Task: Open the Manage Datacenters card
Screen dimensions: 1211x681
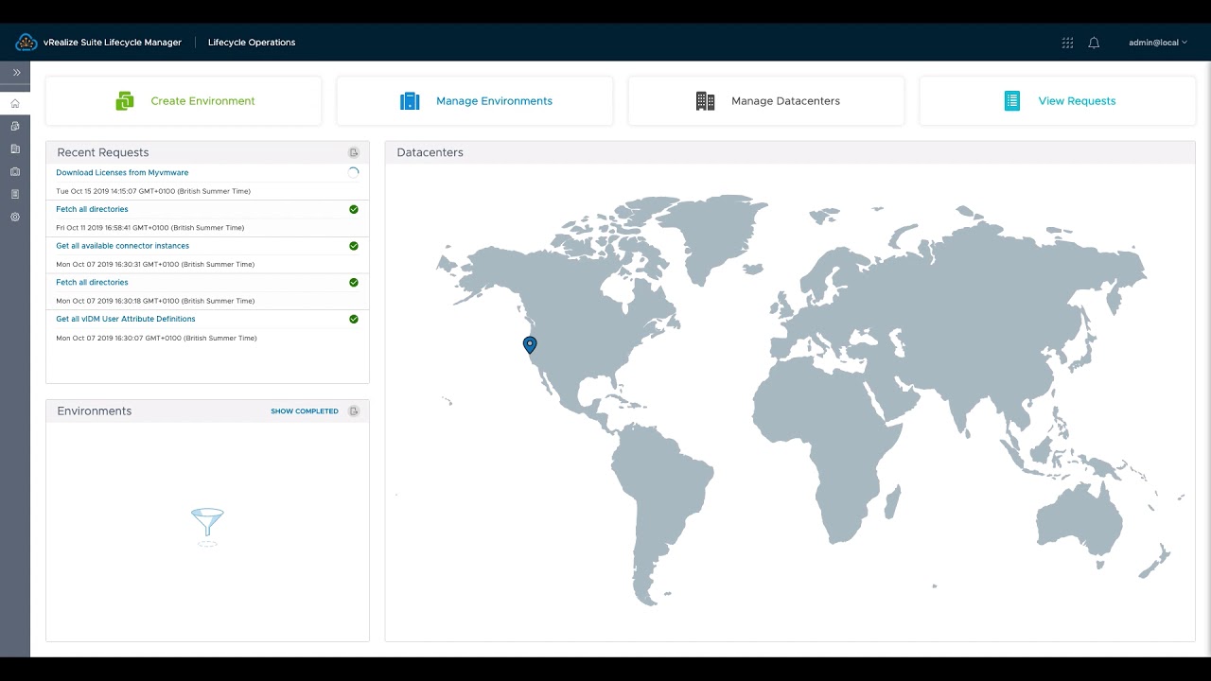Action: (766, 101)
